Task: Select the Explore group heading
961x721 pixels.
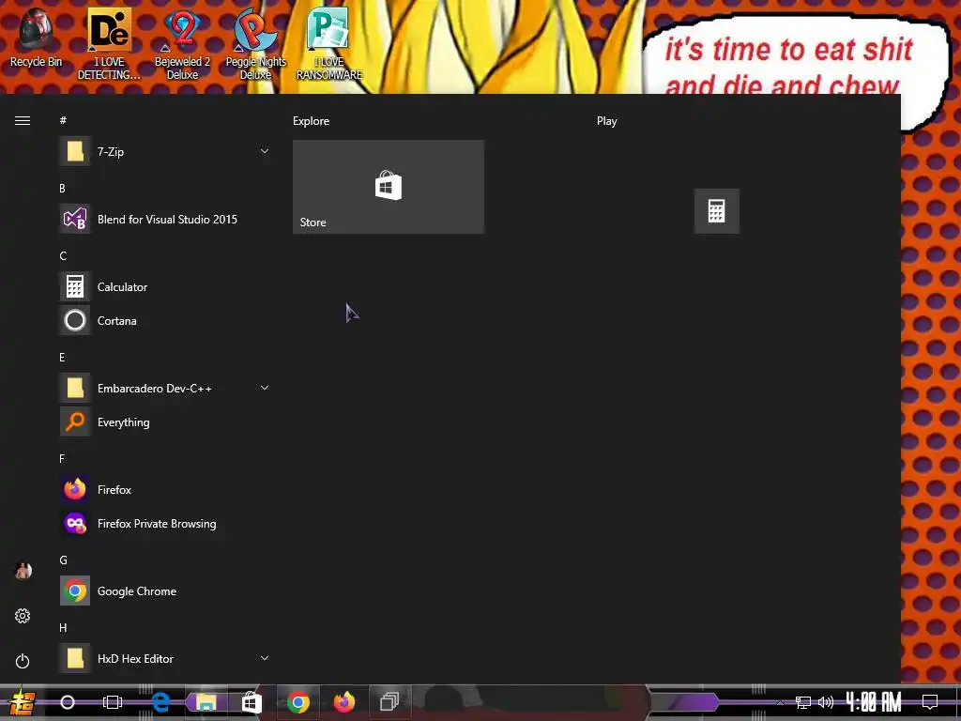Action: click(311, 121)
